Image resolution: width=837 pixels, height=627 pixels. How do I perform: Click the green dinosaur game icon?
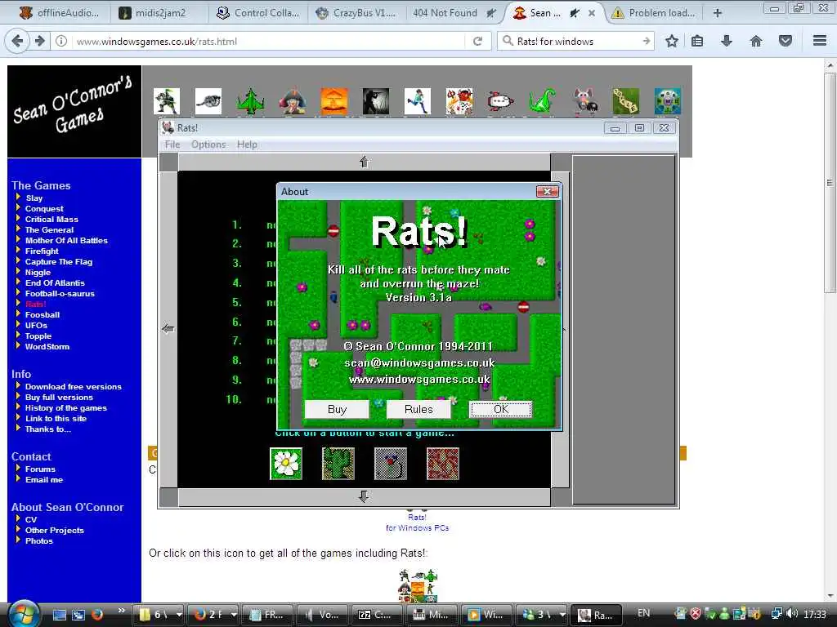click(543, 101)
